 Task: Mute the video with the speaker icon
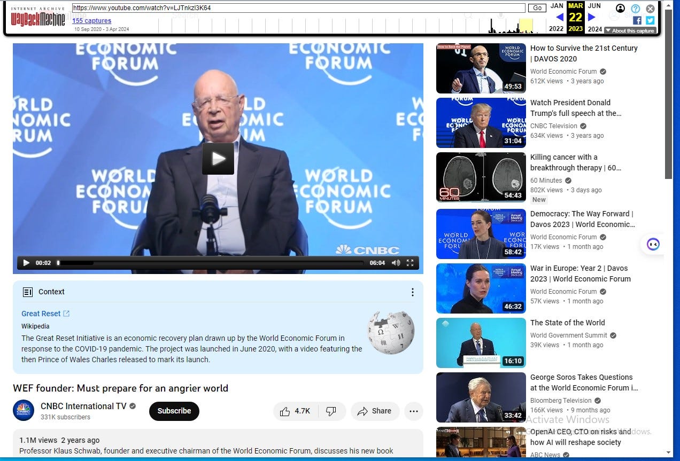396,263
